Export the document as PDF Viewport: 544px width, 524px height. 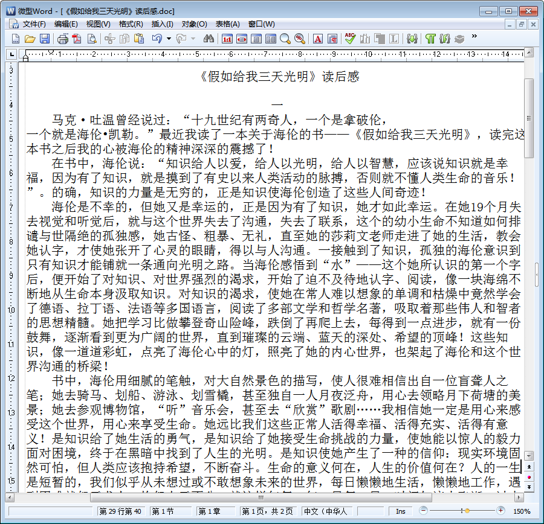[77, 39]
